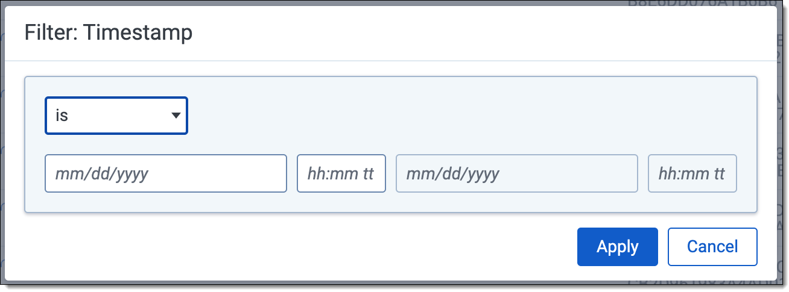Click the black triangle in the operator selector
Image resolution: width=789 pixels, height=292 pixels.
point(176,115)
